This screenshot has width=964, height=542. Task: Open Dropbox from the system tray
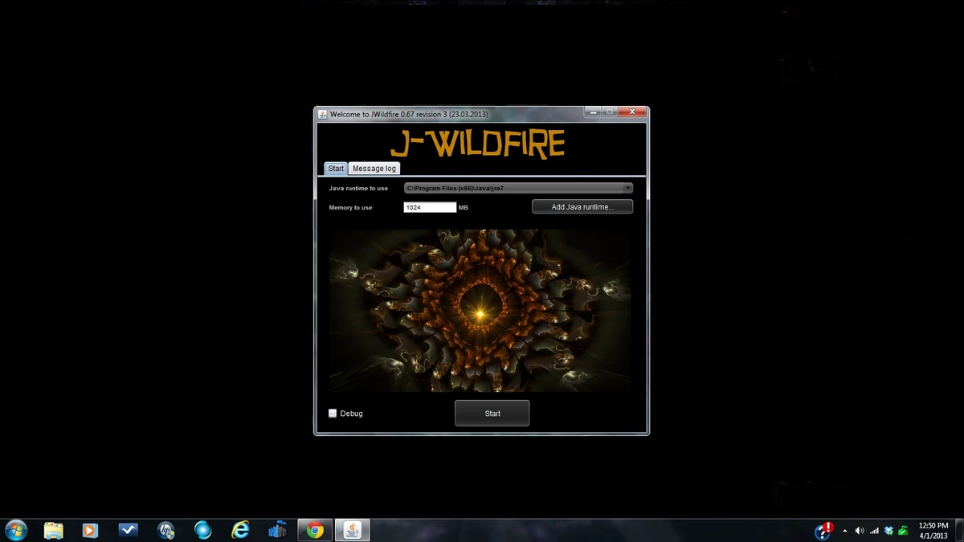click(888, 530)
